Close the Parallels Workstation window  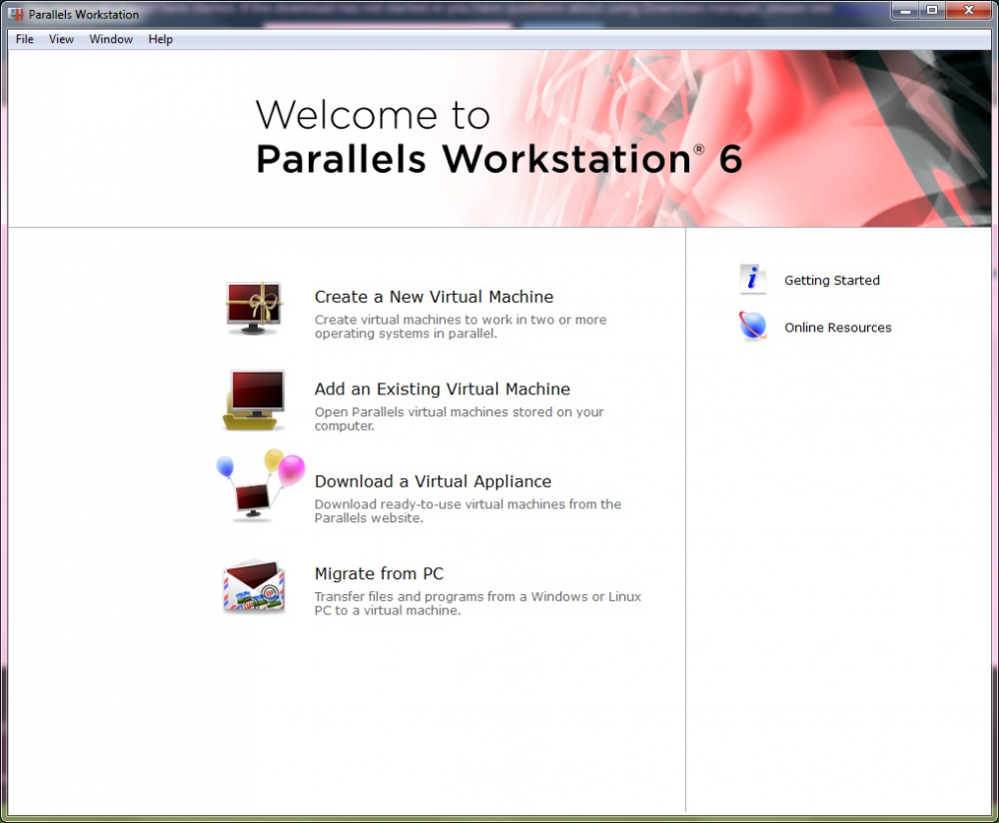(969, 11)
